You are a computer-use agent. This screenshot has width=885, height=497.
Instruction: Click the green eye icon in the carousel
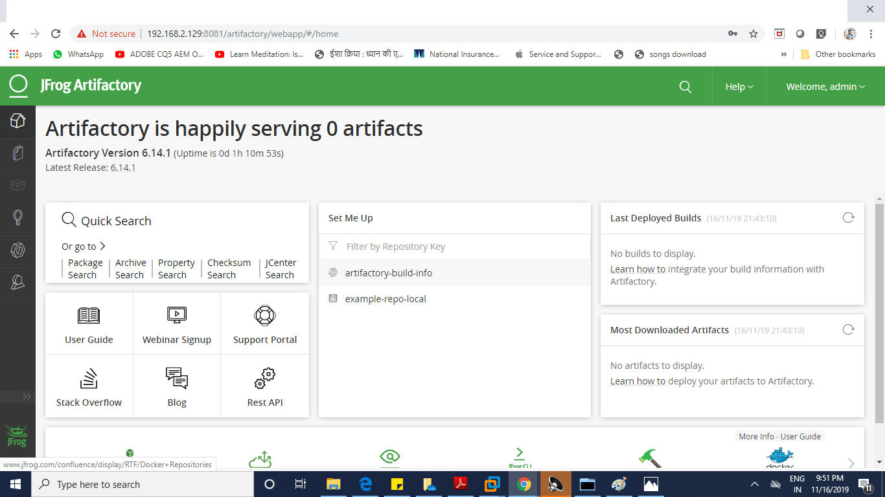390,458
